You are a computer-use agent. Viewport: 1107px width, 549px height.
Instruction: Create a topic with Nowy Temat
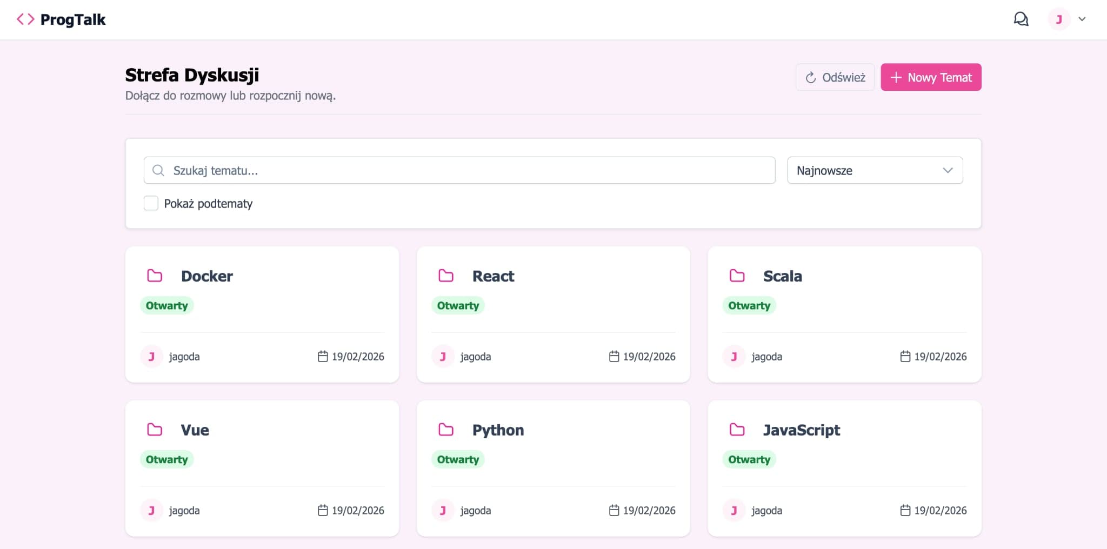pyautogui.click(x=931, y=77)
